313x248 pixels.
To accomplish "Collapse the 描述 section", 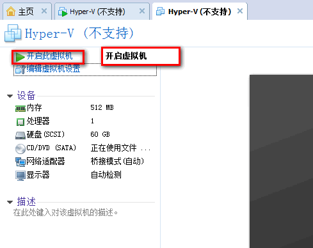I will [10, 202].
